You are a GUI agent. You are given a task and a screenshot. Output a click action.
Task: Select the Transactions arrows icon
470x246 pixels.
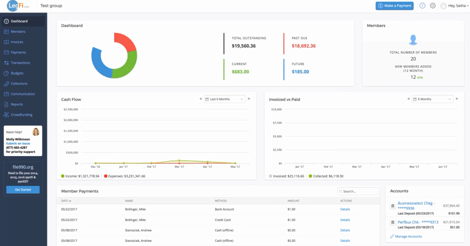tap(6, 63)
